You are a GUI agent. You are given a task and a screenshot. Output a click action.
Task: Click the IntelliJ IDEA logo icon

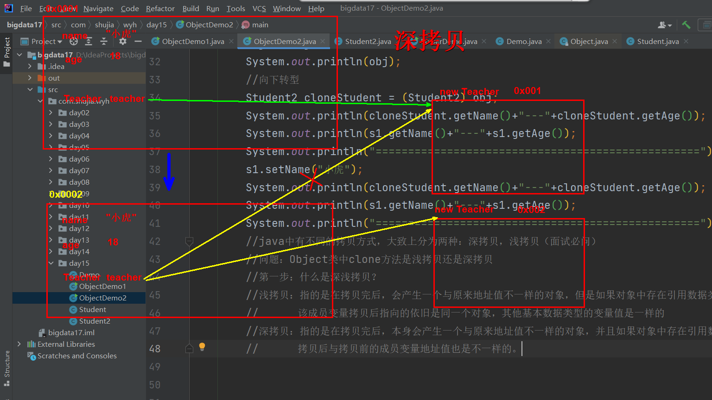pos(9,8)
